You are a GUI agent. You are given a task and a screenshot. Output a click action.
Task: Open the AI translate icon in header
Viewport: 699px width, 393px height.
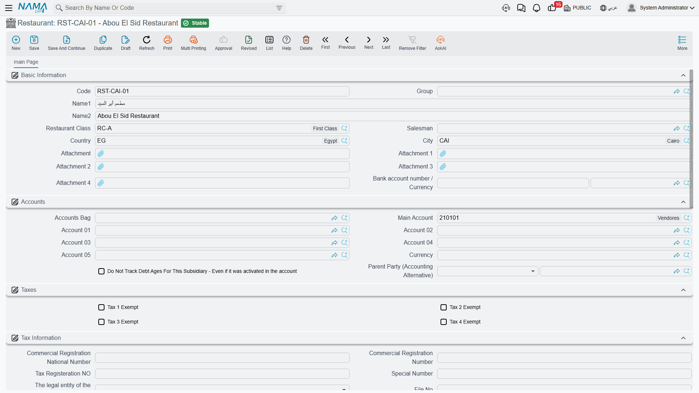(506, 8)
